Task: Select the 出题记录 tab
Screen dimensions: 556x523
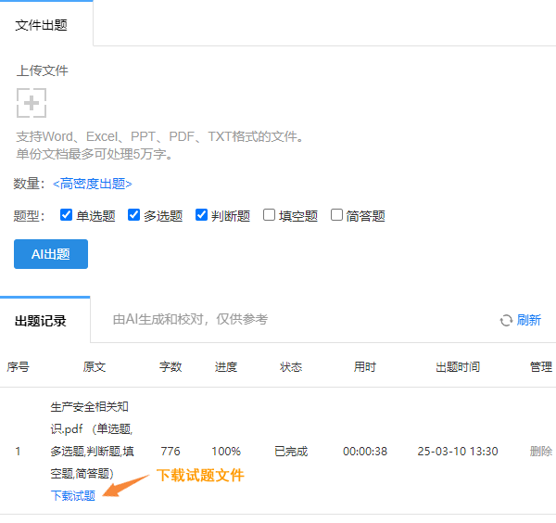Action: (41, 321)
